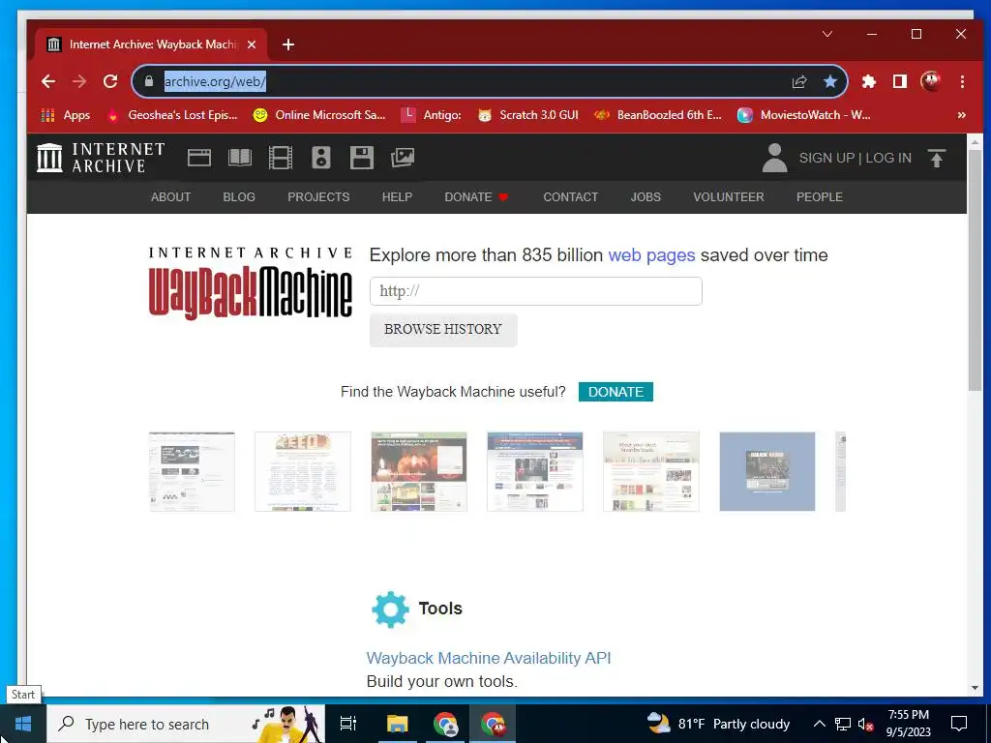This screenshot has width=991, height=743.
Task: Open the Web (Wayback) icon in the Archive toolbar
Action: point(199,158)
